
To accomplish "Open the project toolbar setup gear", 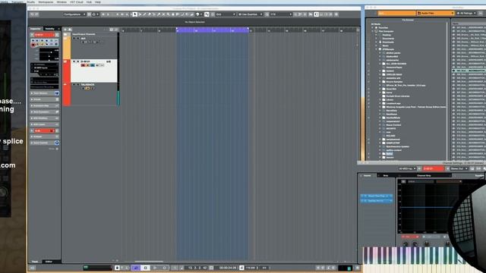I will click(336, 14).
